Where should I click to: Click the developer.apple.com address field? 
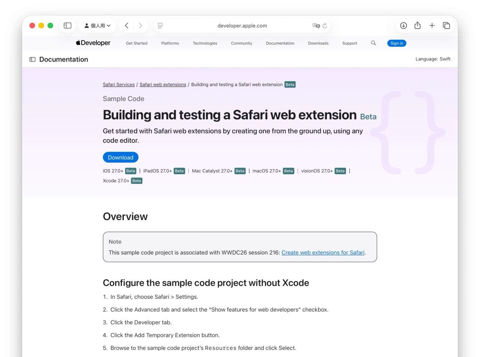click(x=242, y=25)
